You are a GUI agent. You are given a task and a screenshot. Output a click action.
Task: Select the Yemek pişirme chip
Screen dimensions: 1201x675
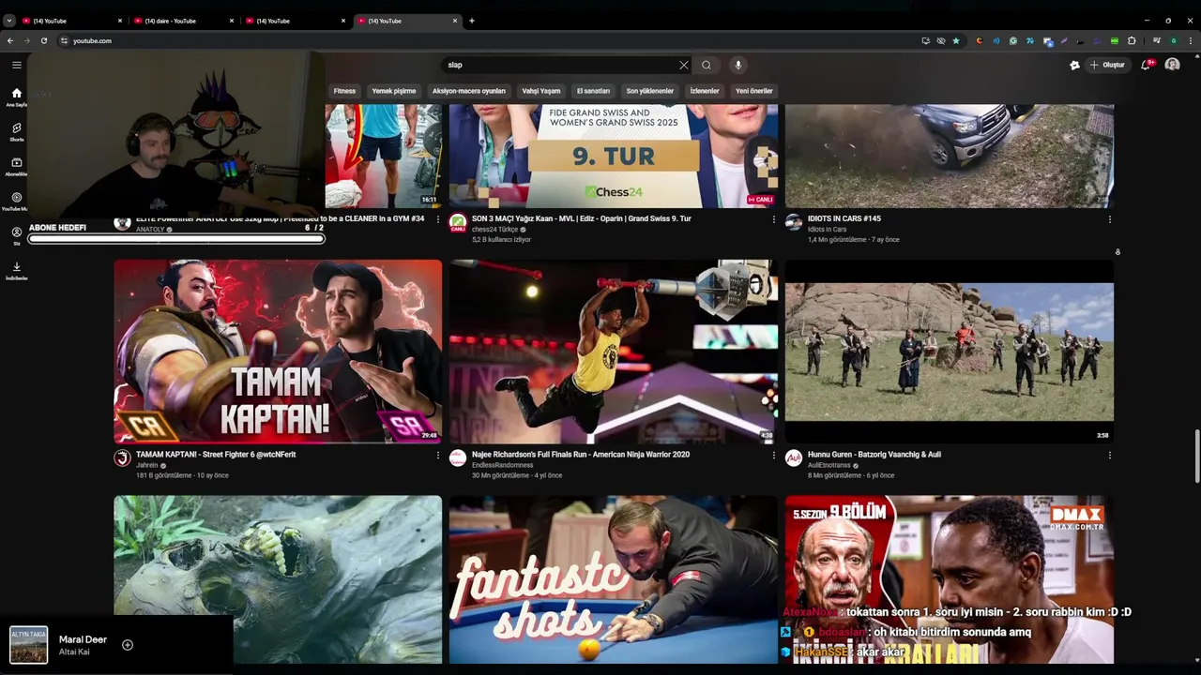[x=394, y=91]
